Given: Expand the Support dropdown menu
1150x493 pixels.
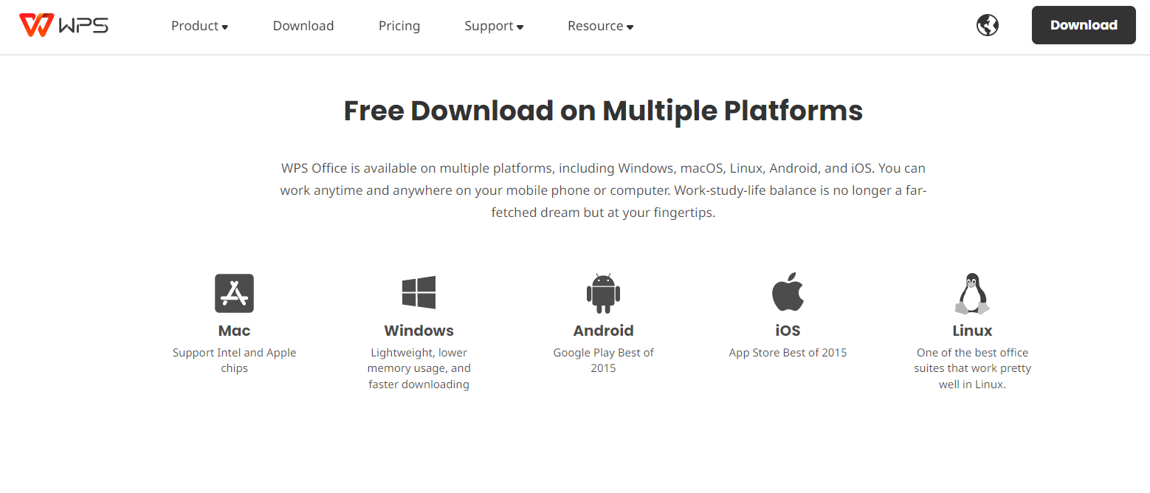Looking at the screenshot, I should [x=494, y=26].
